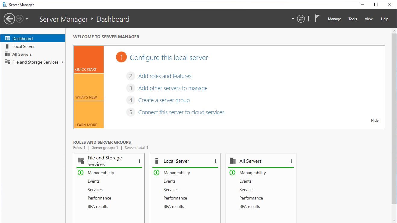Open the Notifications flag
The image size is (397, 223).
(317, 18)
